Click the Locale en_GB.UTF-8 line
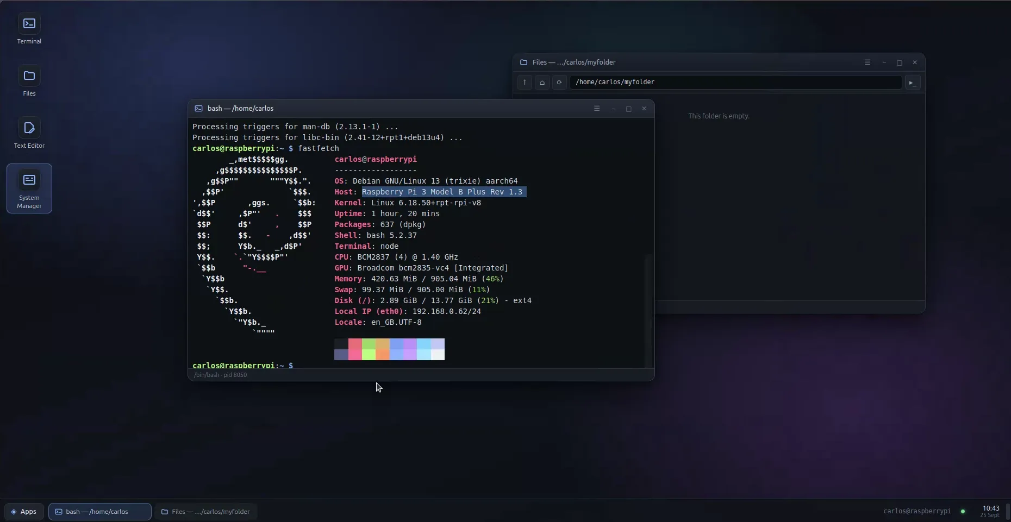The height and width of the screenshot is (522, 1011). click(x=378, y=322)
